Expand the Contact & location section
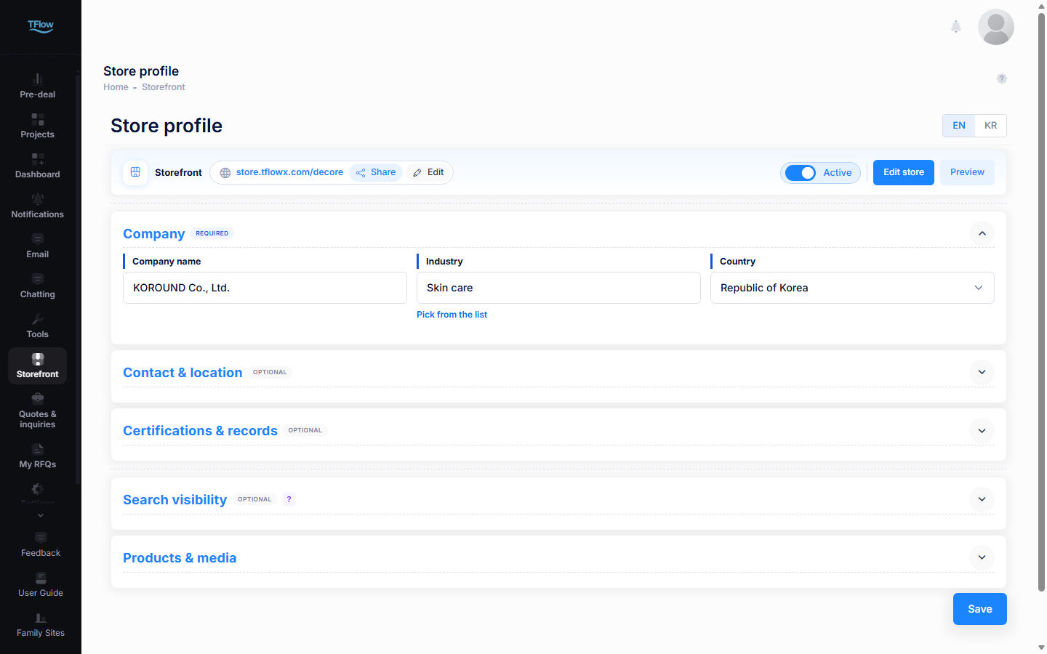The height and width of the screenshot is (654, 1047). (982, 372)
